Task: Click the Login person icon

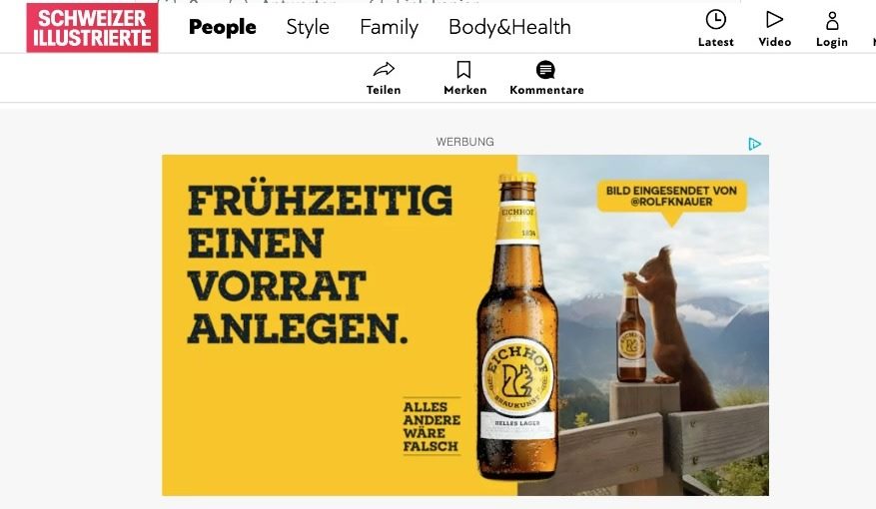Action: coord(832,21)
